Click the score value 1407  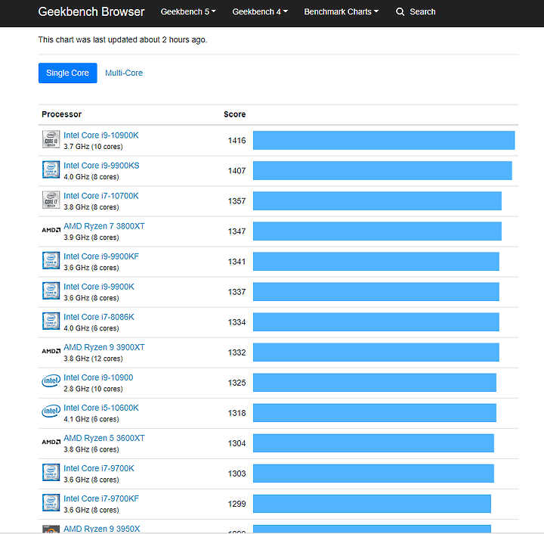(236, 170)
